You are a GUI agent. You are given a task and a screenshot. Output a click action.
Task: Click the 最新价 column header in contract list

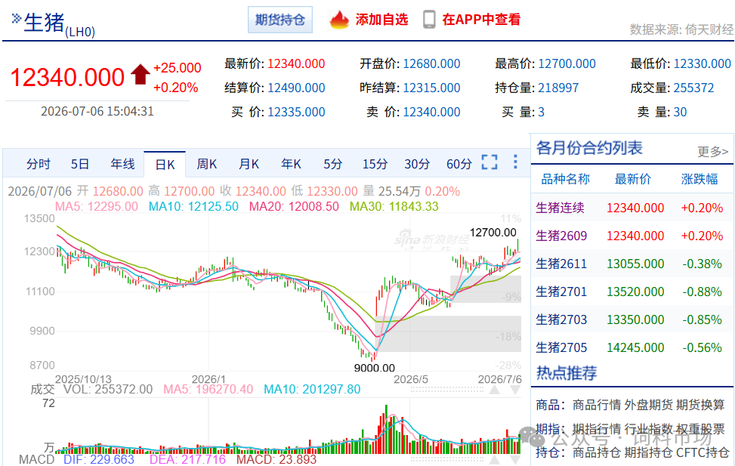pos(633,179)
